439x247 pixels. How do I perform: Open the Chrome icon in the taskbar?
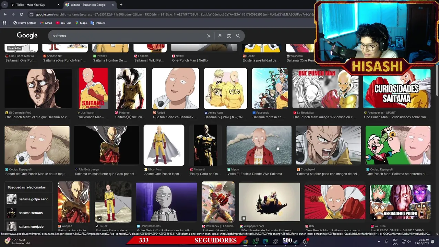coord(245,242)
